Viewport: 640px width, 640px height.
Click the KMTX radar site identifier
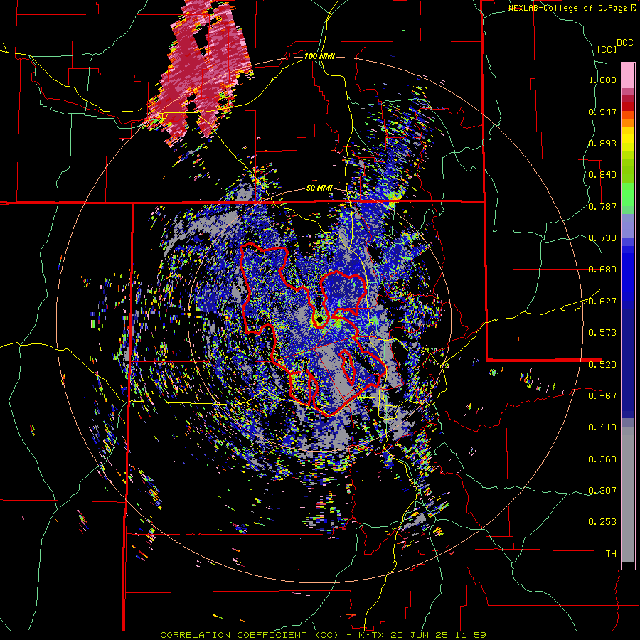373,635
